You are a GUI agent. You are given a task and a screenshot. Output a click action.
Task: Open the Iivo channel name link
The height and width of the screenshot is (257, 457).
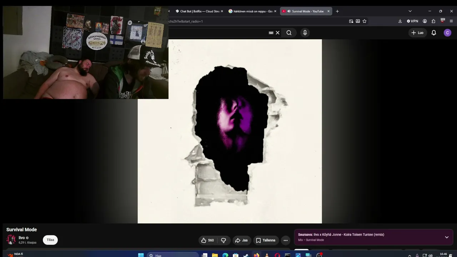(22, 238)
